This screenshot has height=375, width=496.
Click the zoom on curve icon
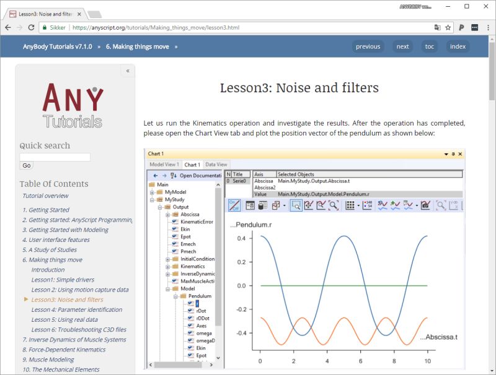(321, 205)
